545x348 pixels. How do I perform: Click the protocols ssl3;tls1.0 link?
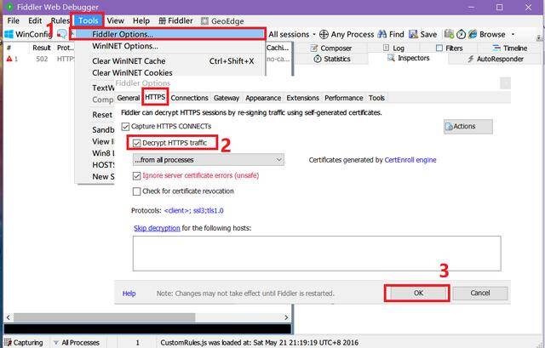193,211
